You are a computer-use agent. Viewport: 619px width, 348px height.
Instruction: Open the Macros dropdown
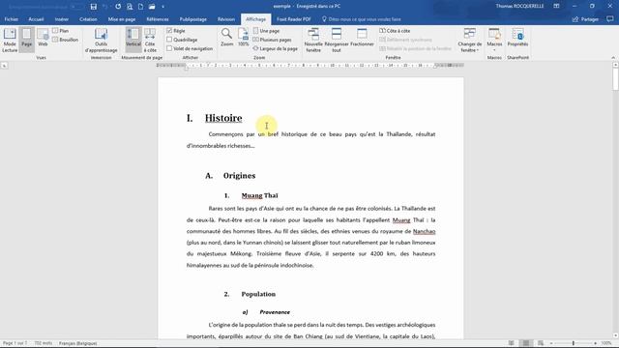[x=494, y=40]
